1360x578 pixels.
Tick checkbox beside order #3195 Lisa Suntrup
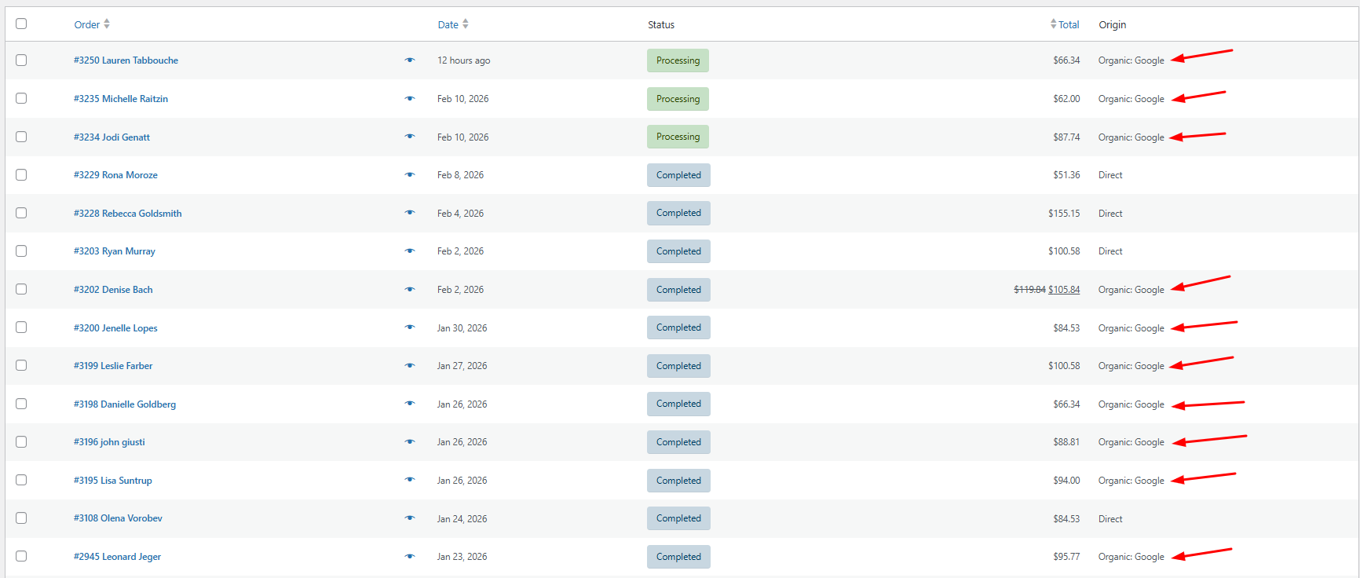21,480
